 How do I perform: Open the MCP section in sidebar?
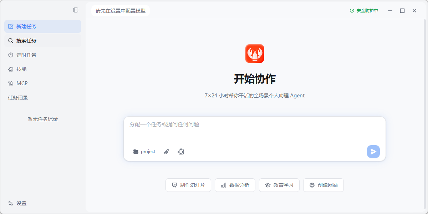click(x=43, y=83)
